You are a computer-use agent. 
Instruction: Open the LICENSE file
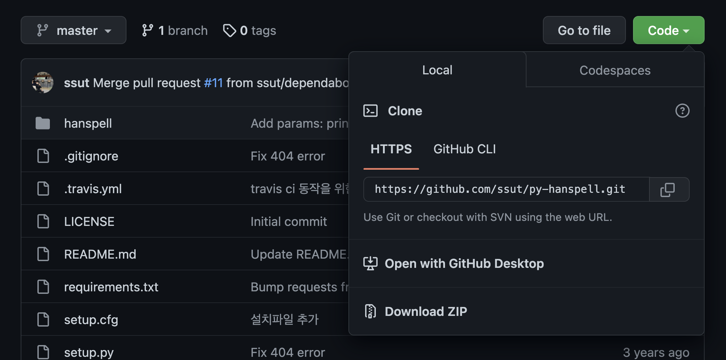[89, 222]
